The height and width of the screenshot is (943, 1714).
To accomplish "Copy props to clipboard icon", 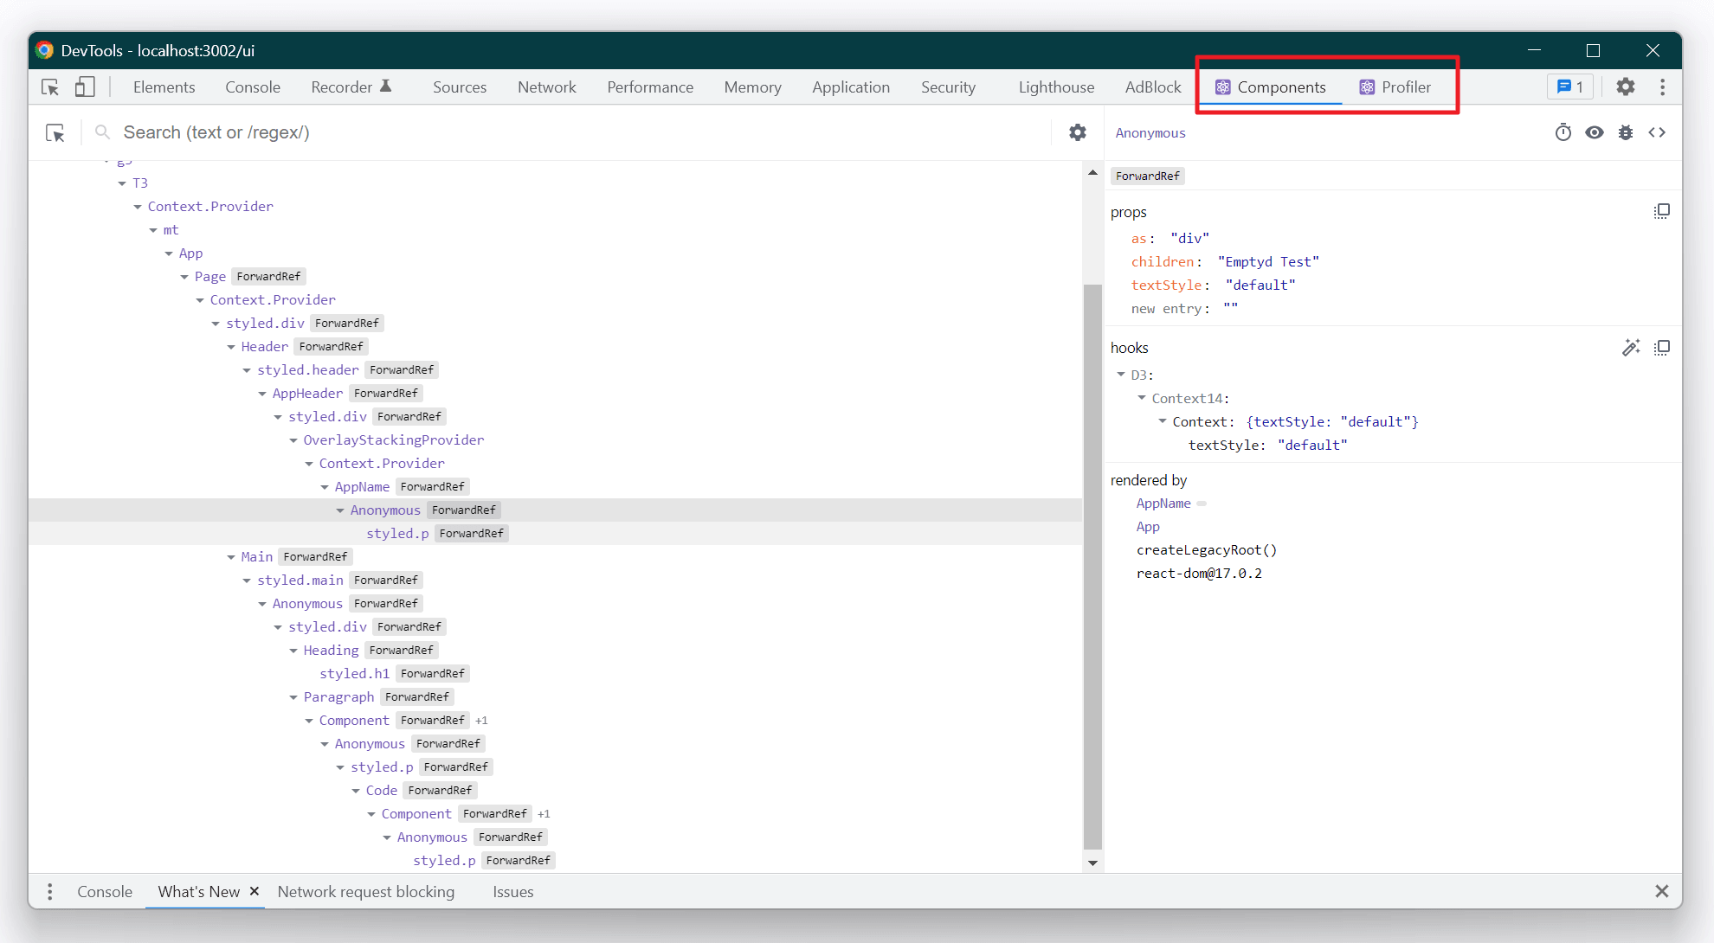I will click(1662, 212).
